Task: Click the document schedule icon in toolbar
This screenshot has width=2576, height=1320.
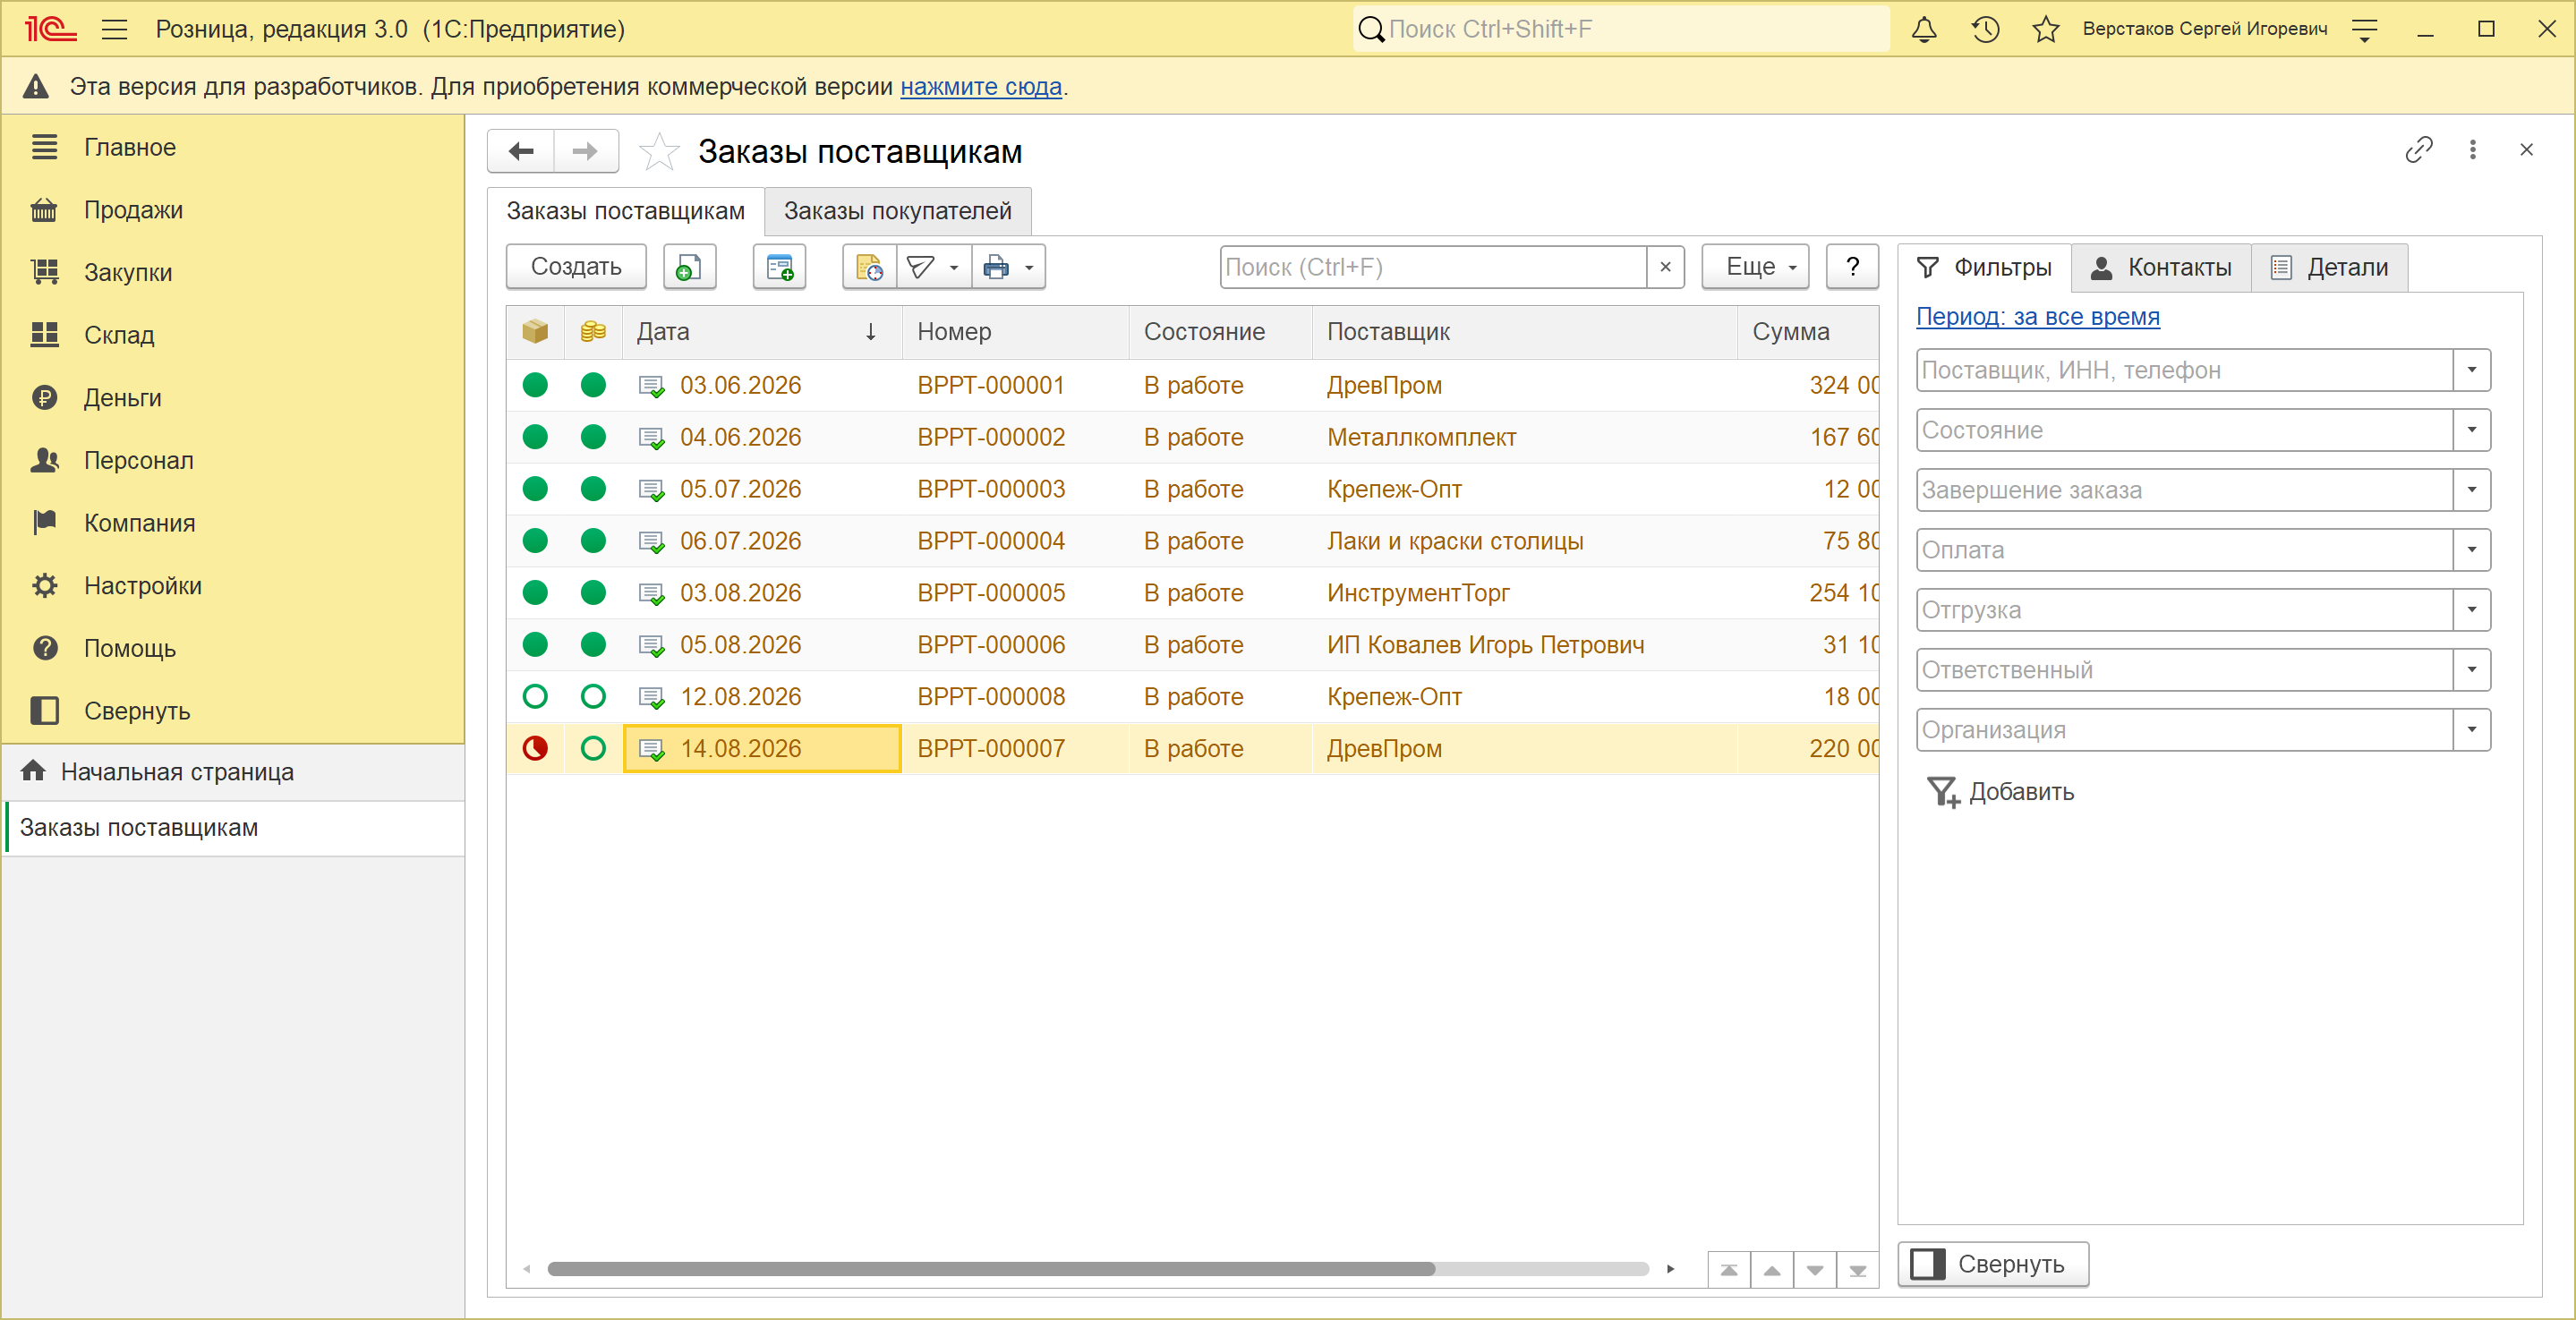Action: 869,267
